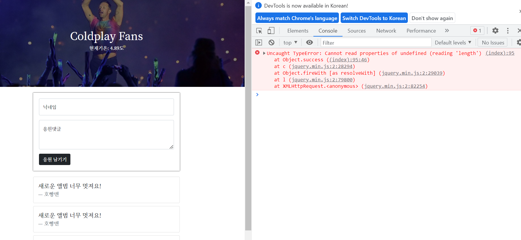Click the second 새로운 앨범 너무 멋져요! comment card

point(106,219)
